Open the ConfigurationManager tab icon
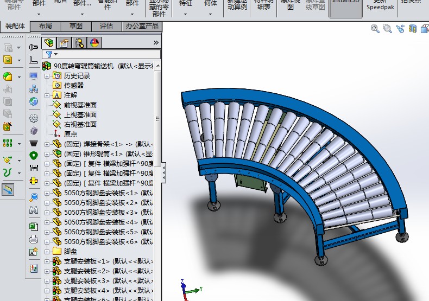Viewport: 429px width, 301px height. tap(79, 43)
